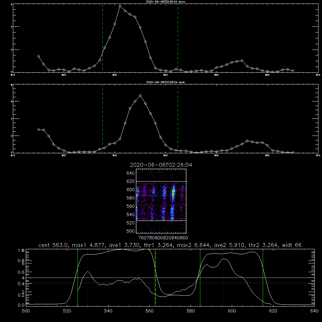Screen dimensions: 322x322
Task: Select the 'thr1 3.264' value
Action: point(158,245)
